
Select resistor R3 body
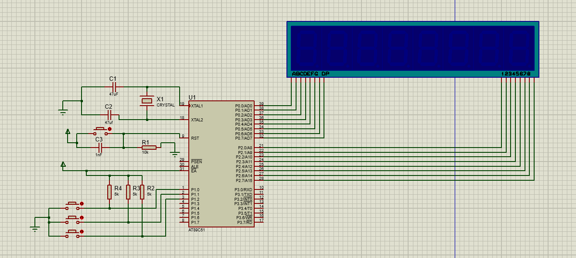tap(128, 192)
